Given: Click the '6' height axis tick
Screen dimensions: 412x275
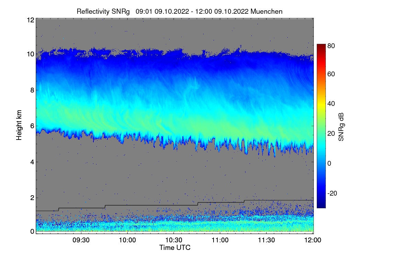Looking at the screenshot, I should pyautogui.click(x=32, y=126).
